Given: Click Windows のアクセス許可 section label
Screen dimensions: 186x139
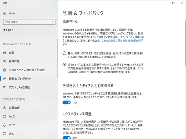Looking at the screenshot, I should coord(17,44).
